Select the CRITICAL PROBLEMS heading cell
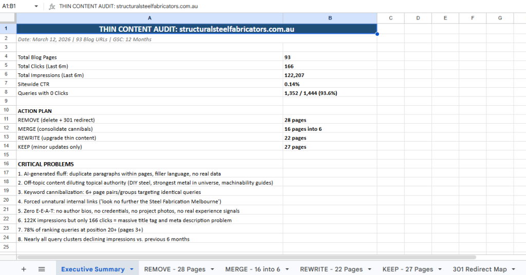Viewport: 526px width, 275px height. click(x=149, y=164)
